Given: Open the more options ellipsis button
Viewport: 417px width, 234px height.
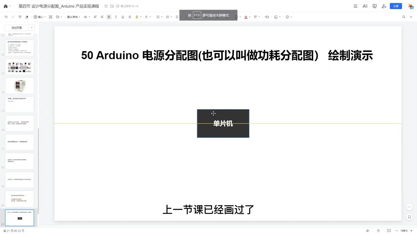Looking at the screenshot, I should pyautogui.click(x=410, y=207).
